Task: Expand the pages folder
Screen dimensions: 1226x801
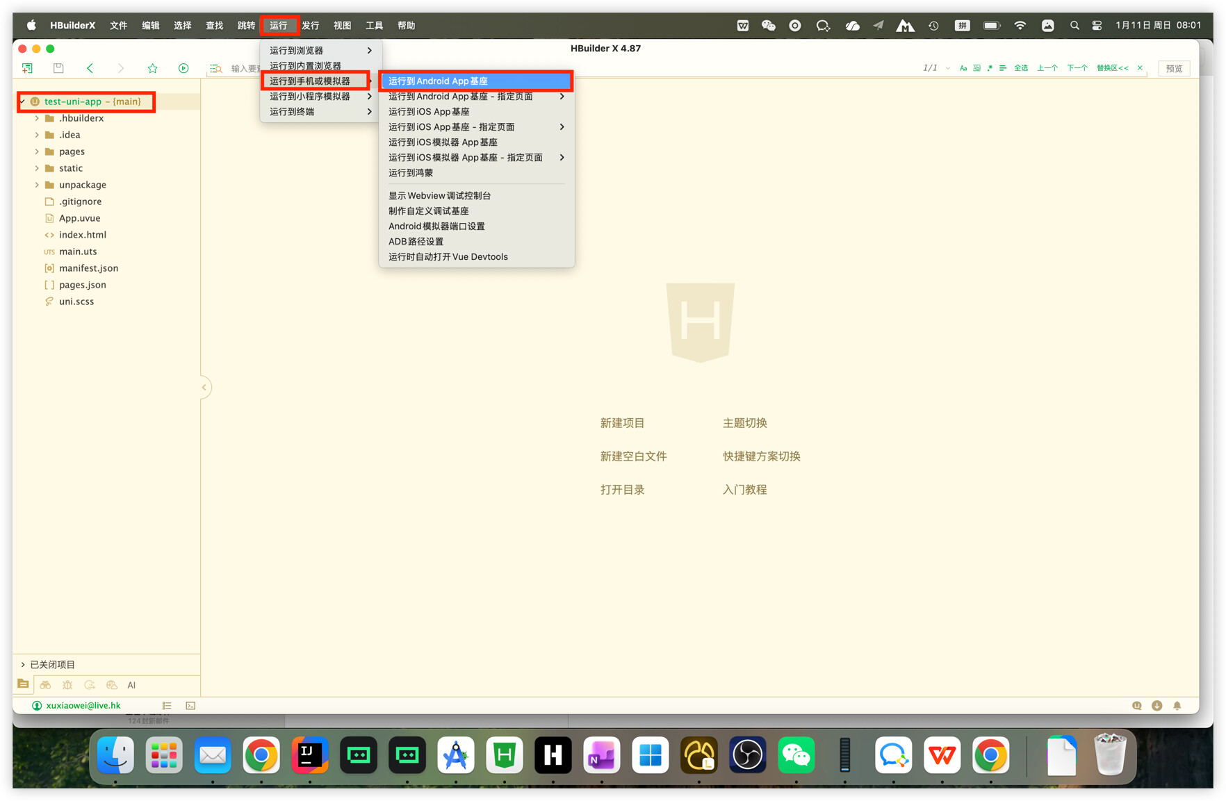Action: click(x=37, y=151)
